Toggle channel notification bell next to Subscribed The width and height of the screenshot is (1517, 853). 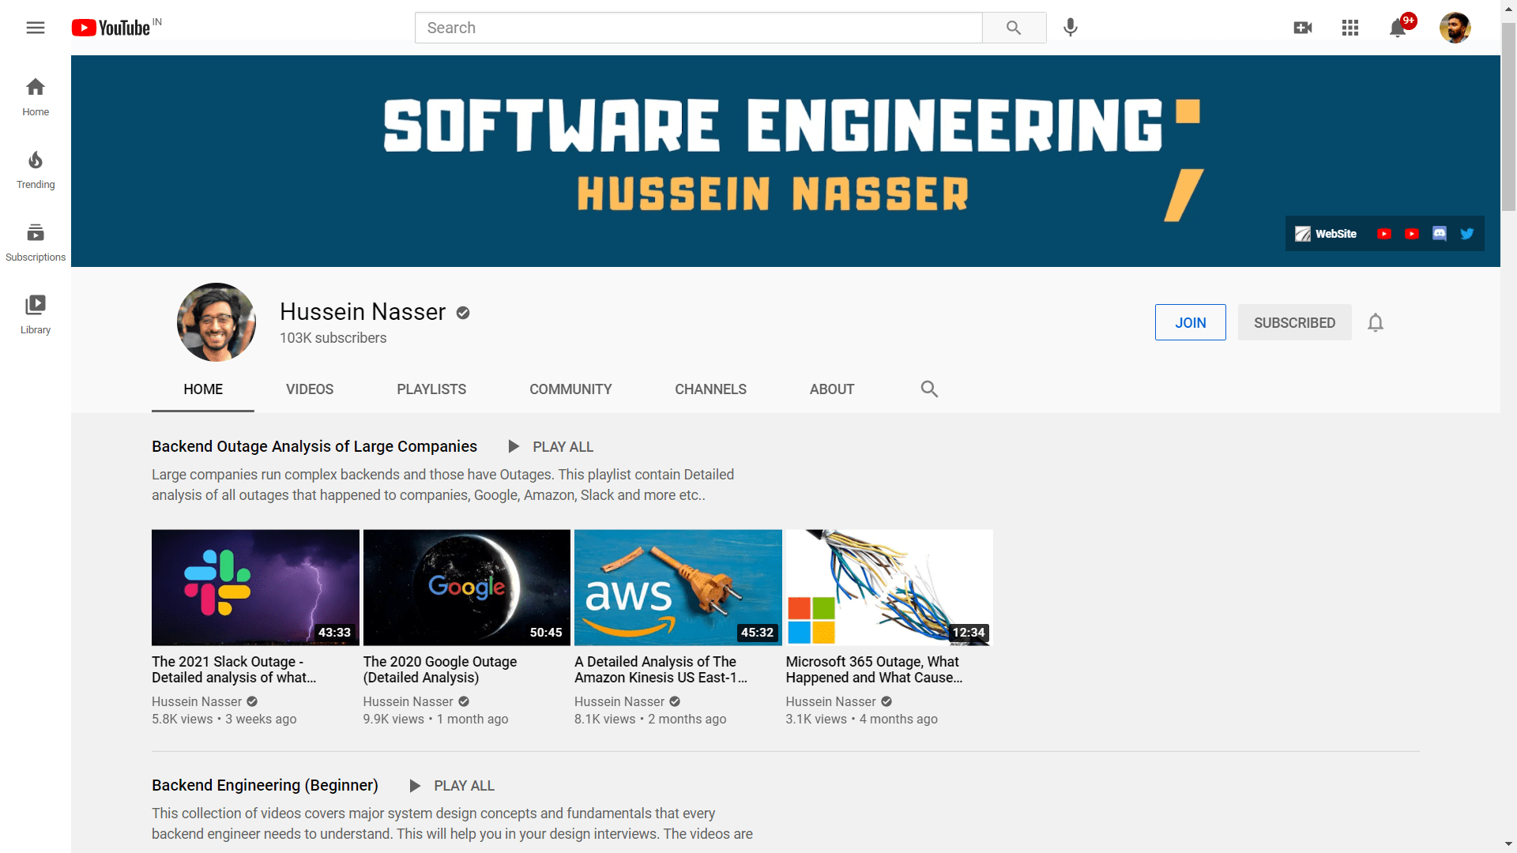point(1376,322)
